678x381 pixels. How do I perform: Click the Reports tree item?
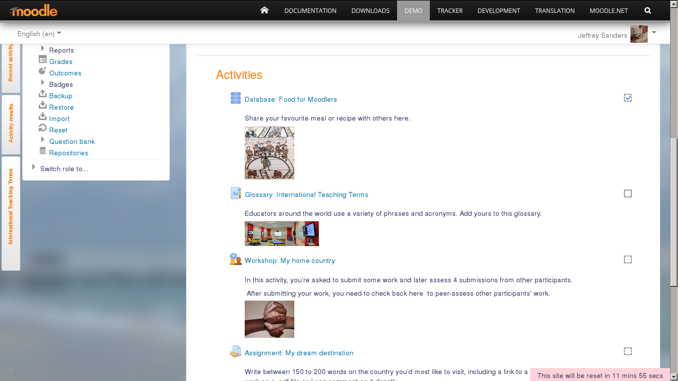62,50
